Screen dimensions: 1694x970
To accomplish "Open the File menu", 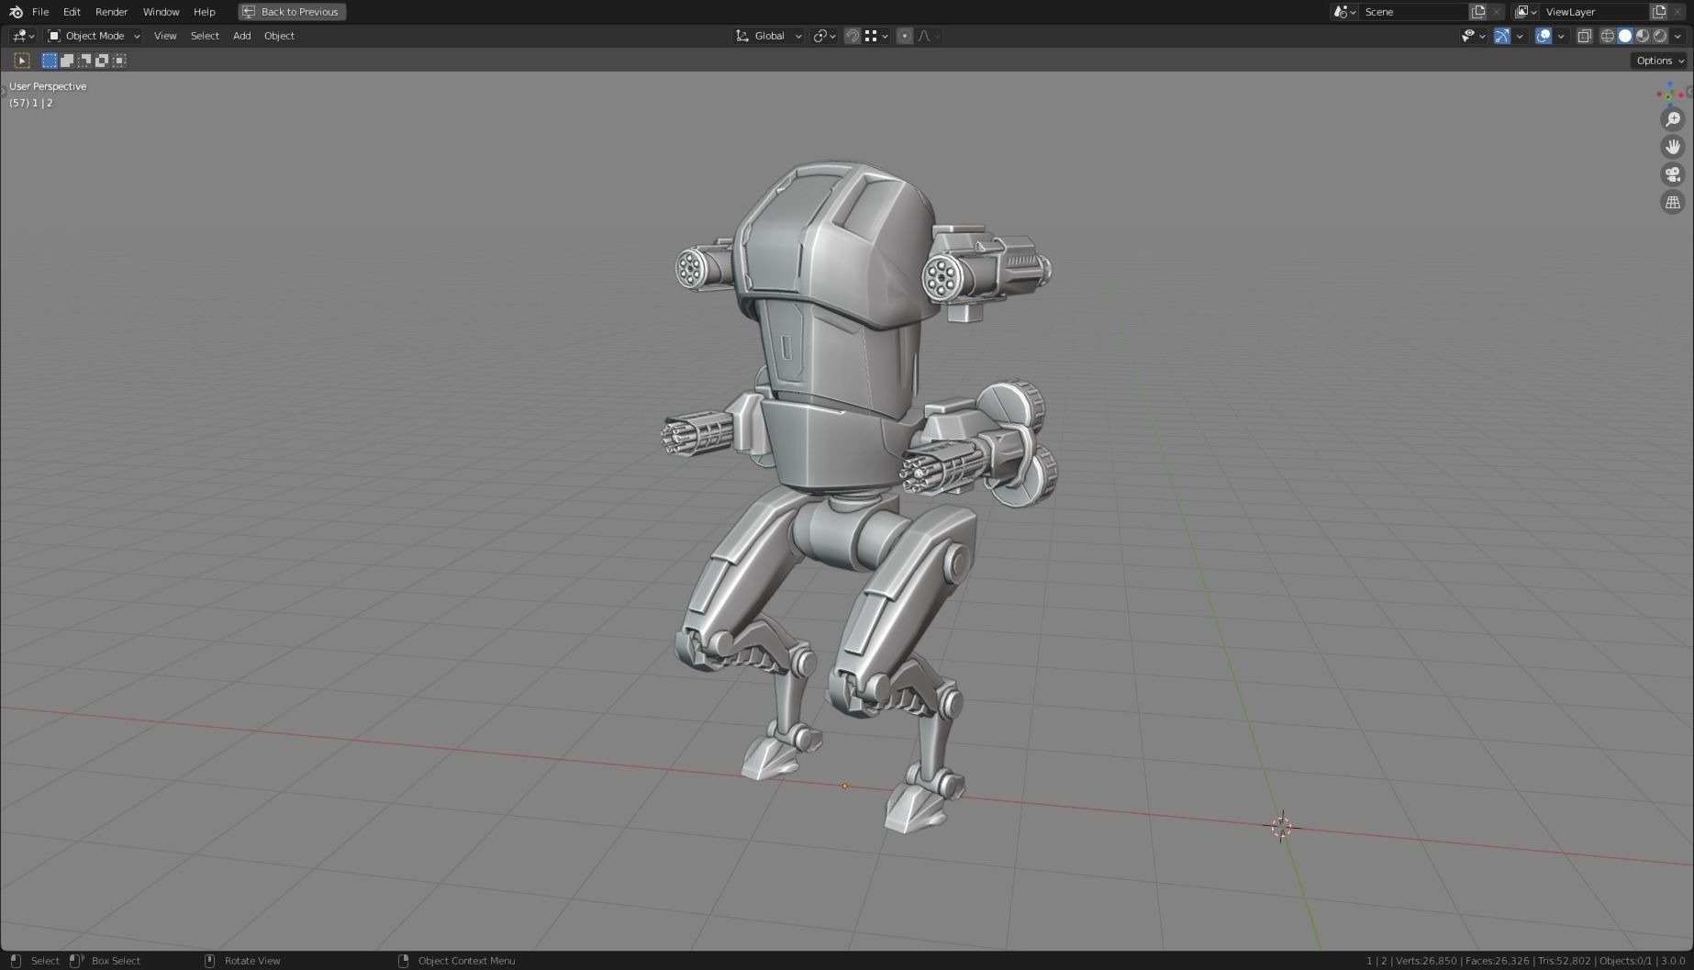I will 40,12.
